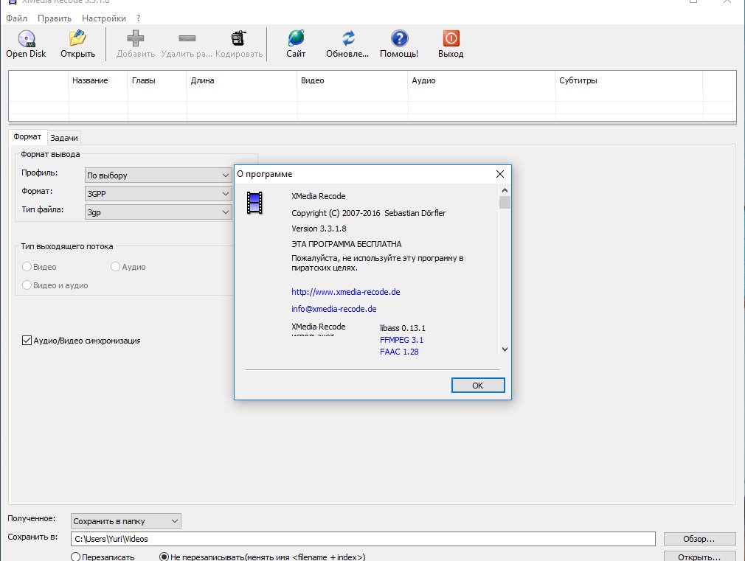Choose the Не перезаписывать radio option
The height and width of the screenshot is (561, 745).
(x=164, y=557)
